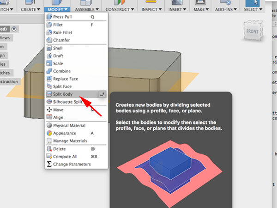Choose Combine from Modify menu
This screenshot has width=277, height=208.
pyautogui.click(x=76, y=71)
